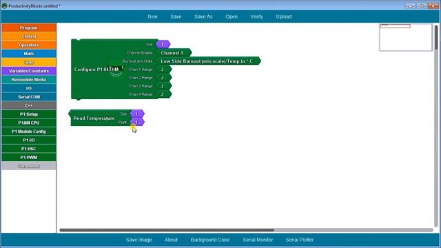Open the C++ block category
Viewport: 441px width, 248px height.
pos(29,105)
